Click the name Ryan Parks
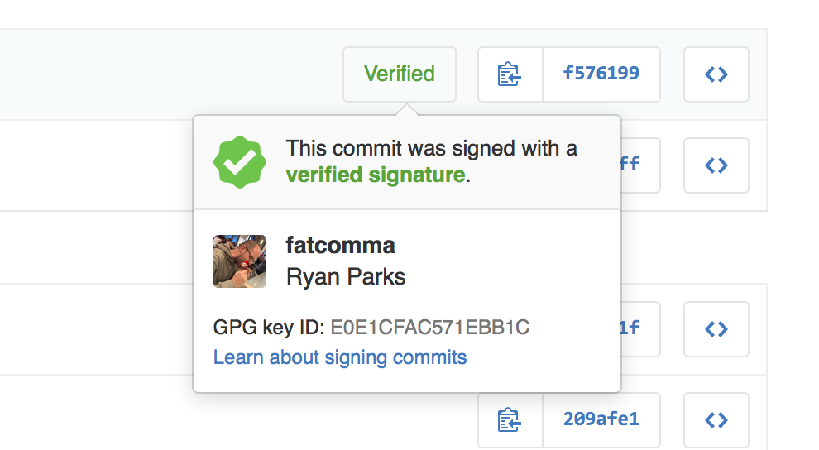The width and height of the screenshot is (819, 450). [346, 276]
